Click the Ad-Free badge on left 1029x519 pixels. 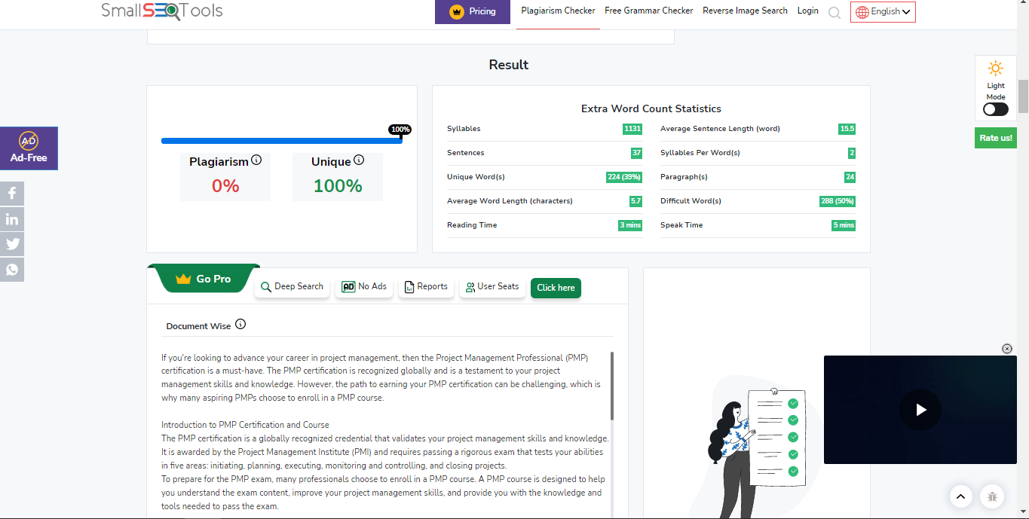(x=29, y=148)
